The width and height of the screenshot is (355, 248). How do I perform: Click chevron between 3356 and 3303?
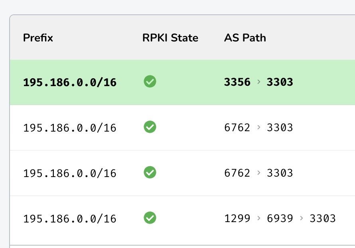pyautogui.click(x=259, y=82)
